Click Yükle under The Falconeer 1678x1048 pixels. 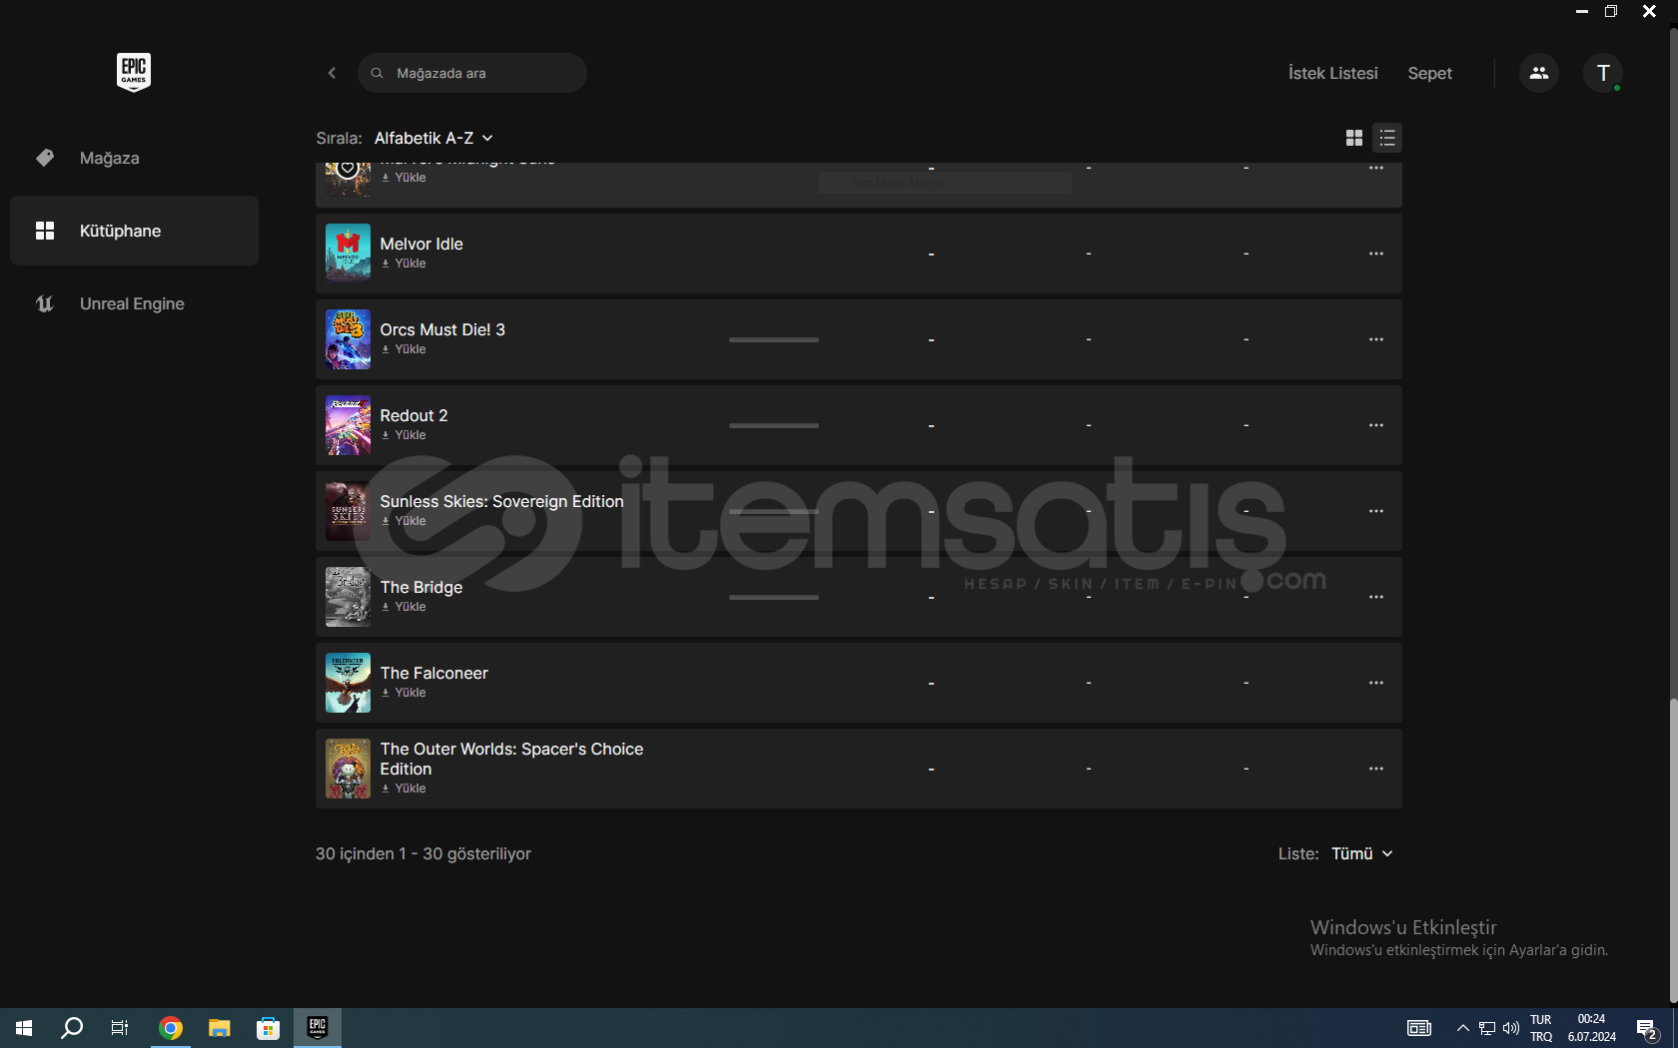click(404, 693)
